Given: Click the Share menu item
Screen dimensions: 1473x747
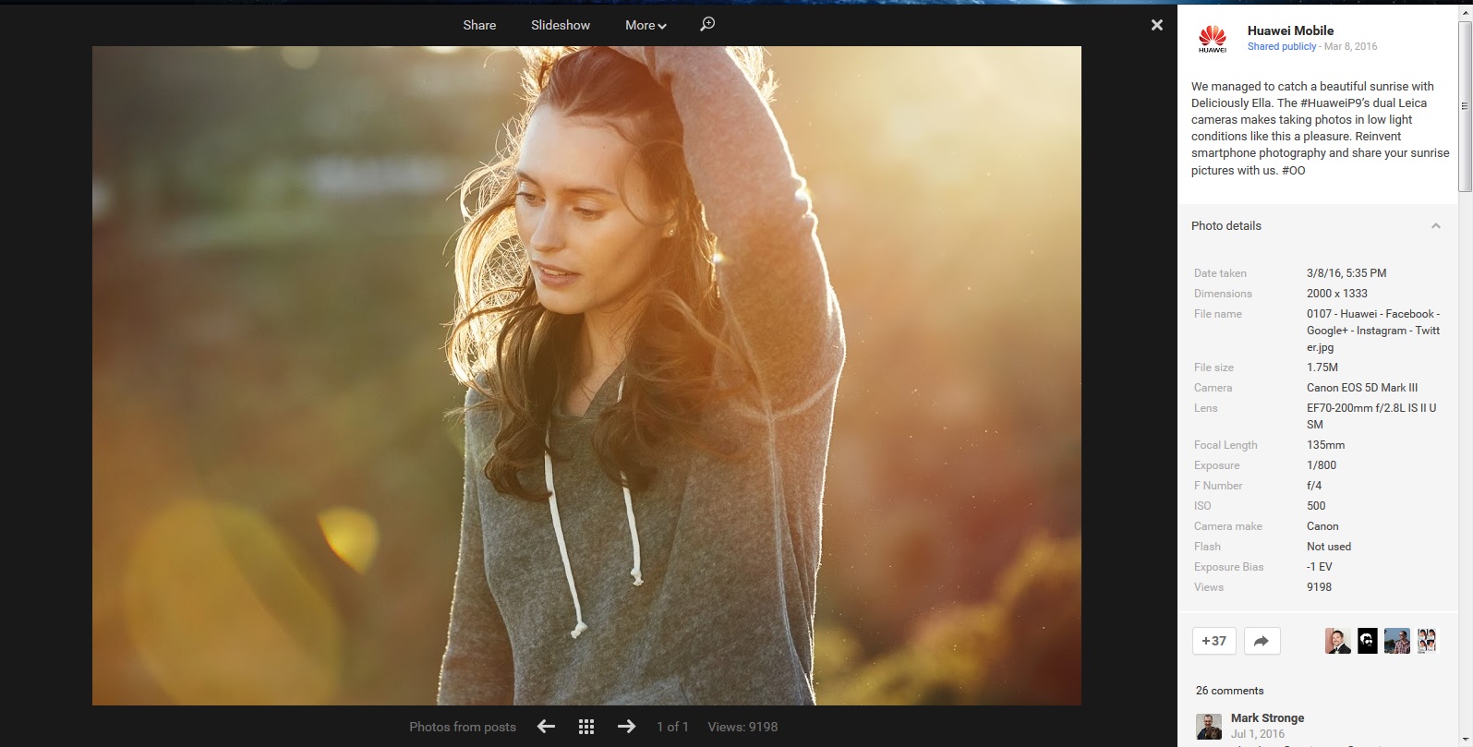Looking at the screenshot, I should [479, 25].
